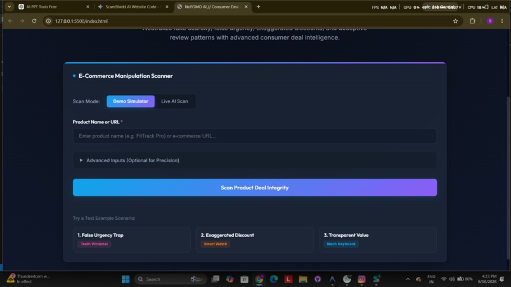The image size is (511, 287).
Task: Expand Advanced Inputs (Optional for Precision)
Action: (x=254, y=160)
